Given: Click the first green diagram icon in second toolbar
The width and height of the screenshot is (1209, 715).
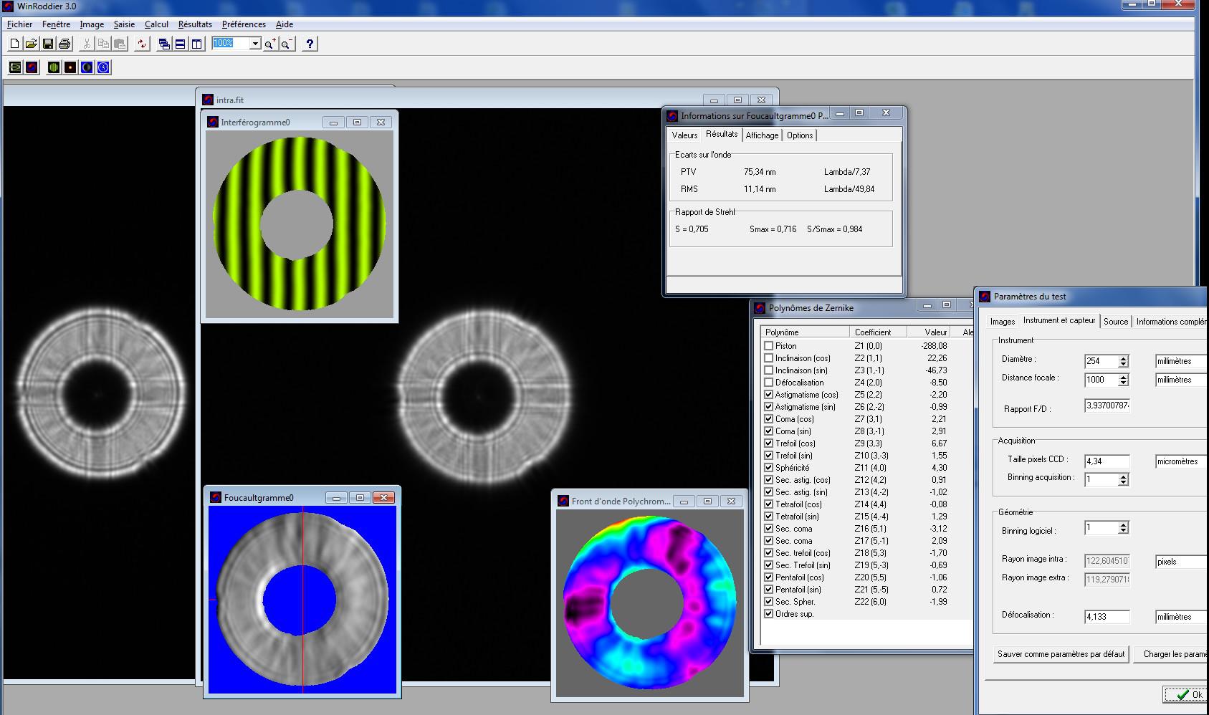Looking at the screenshot, I should point(15,67).
